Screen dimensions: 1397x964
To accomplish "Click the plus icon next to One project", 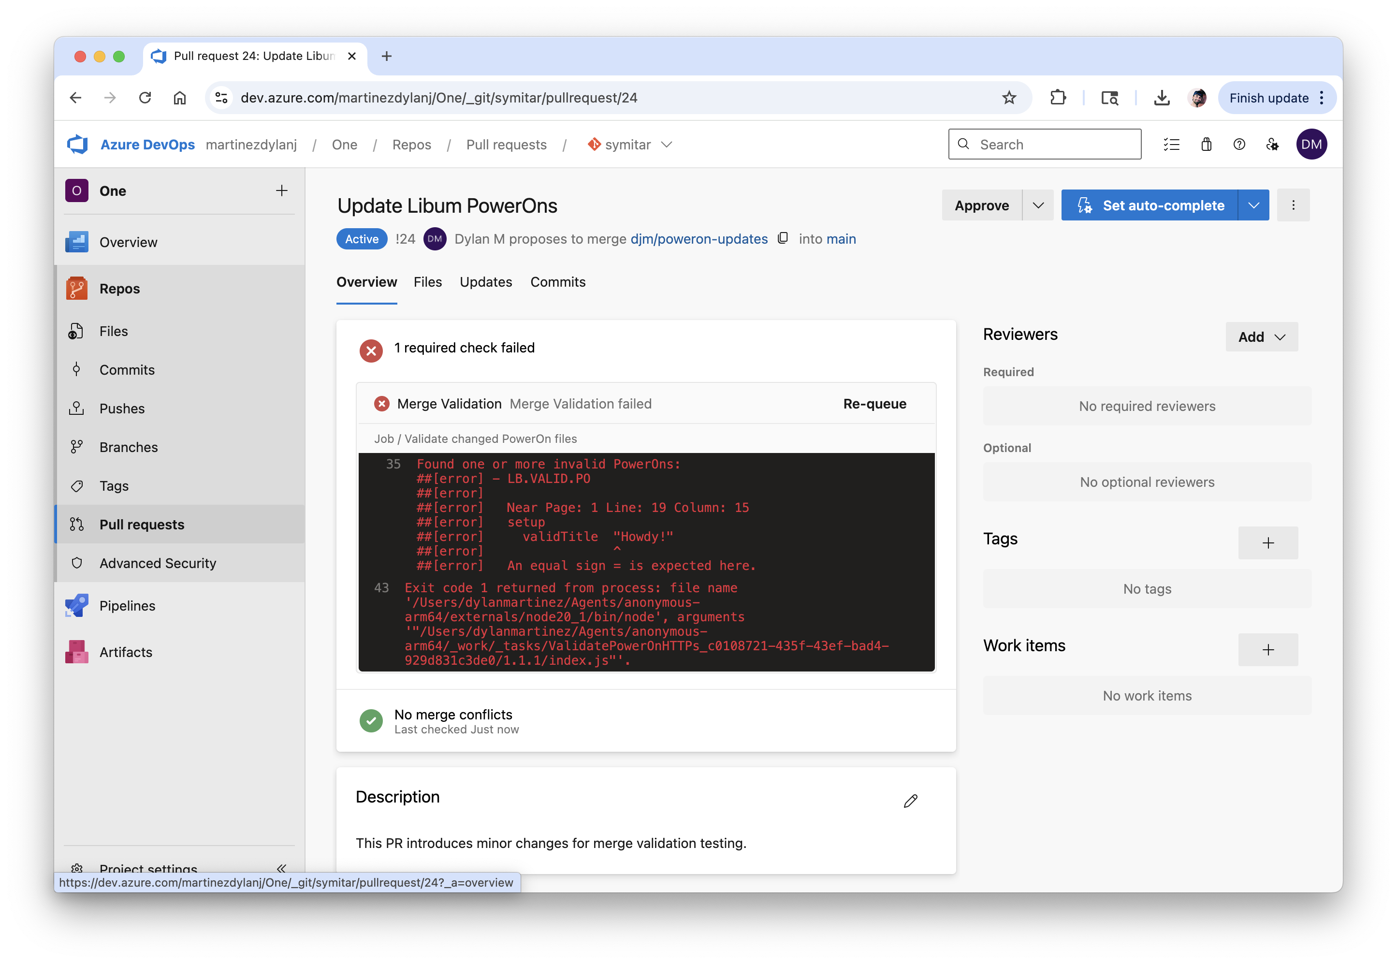I will click(x=281, y=191).
